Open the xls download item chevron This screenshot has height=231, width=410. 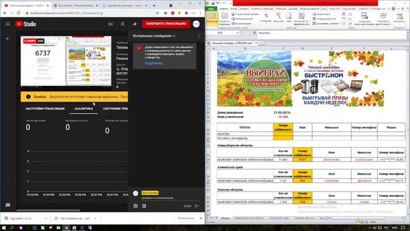45,218
